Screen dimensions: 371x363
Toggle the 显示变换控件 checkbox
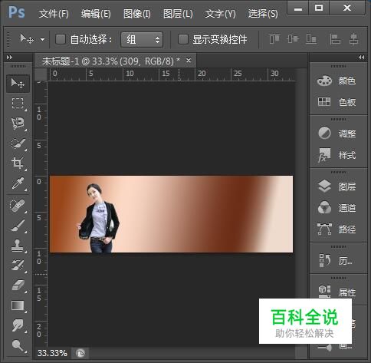(x=183, y=39)
